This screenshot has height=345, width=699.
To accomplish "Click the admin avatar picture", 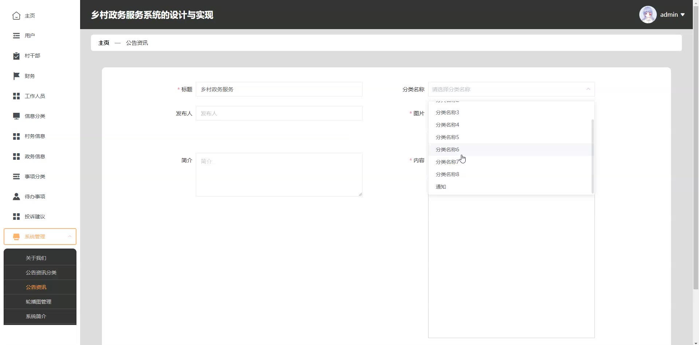I will click(648, 15).
